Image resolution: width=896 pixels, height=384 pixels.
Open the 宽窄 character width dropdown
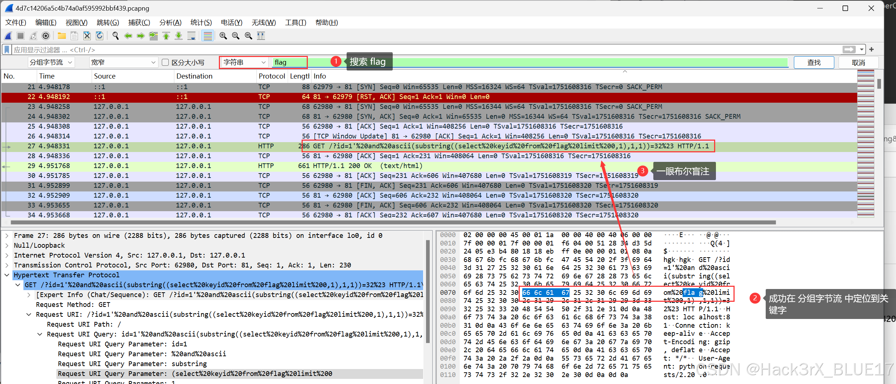click(123, 62)
